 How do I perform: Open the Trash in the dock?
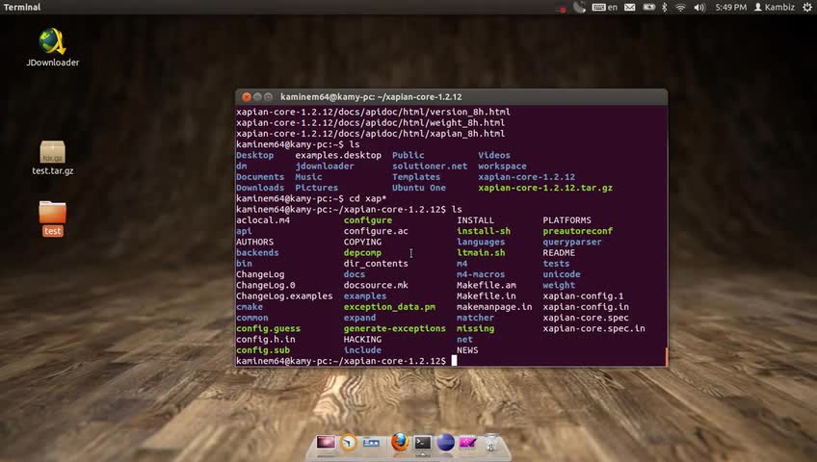pyautogui.click(x=491, y=443)
